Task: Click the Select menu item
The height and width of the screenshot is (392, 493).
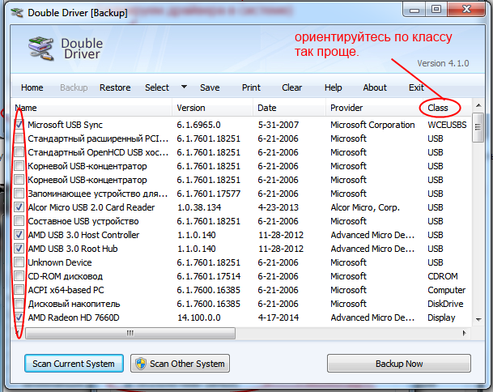Action: pos(157,87)
